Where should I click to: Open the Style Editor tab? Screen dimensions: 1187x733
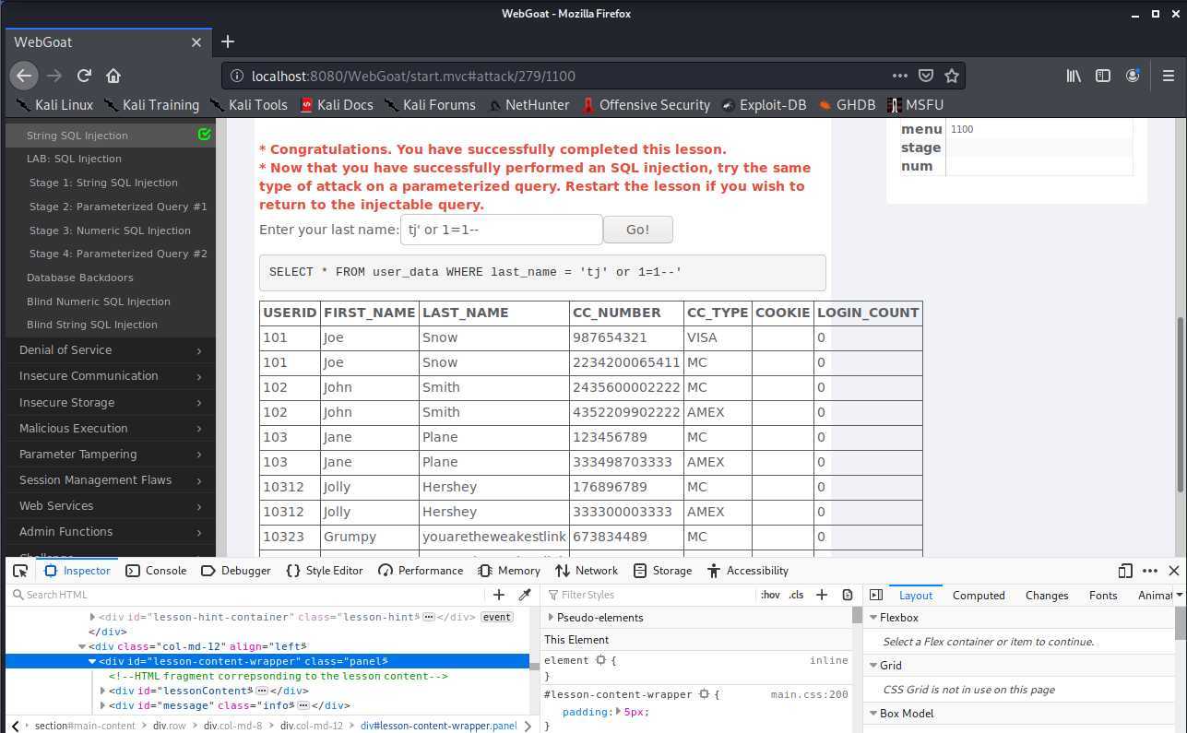[x=325, y=571]
